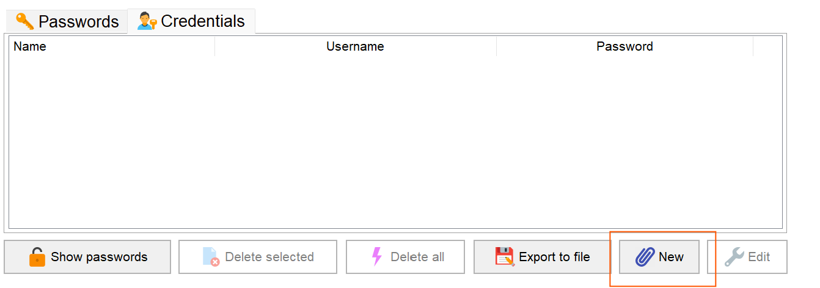Image resolution: width=820 pixels, height=288 pixels.
Task: Click the purple lightning bolt icon
Action: click(x=377, y=257)
